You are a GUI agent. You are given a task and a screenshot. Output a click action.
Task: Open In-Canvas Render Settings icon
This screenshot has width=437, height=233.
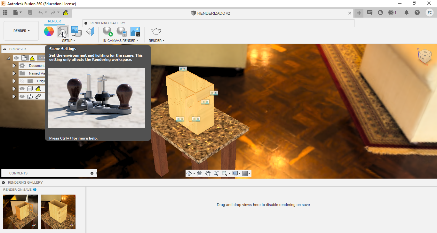[122, 31]
